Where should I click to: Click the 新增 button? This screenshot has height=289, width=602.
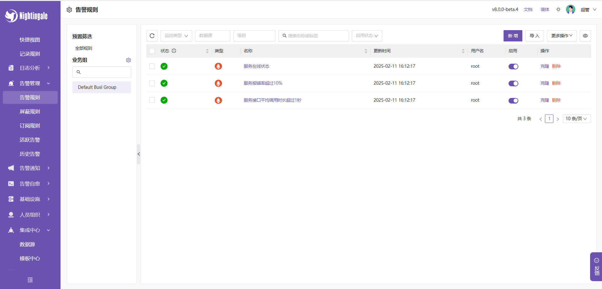(513, 36)
